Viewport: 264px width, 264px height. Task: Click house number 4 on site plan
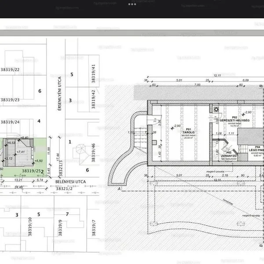pos(39,121)
